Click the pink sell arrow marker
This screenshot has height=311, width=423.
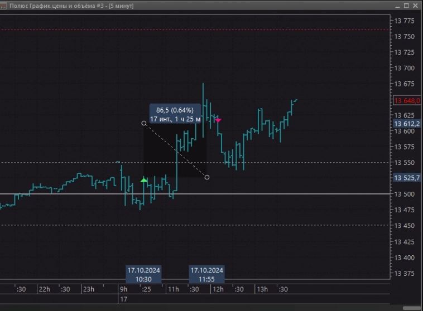[218, 120]
